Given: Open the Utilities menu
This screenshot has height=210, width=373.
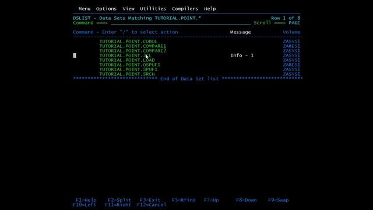Looking at the screenshot, I should click(153, 9).
